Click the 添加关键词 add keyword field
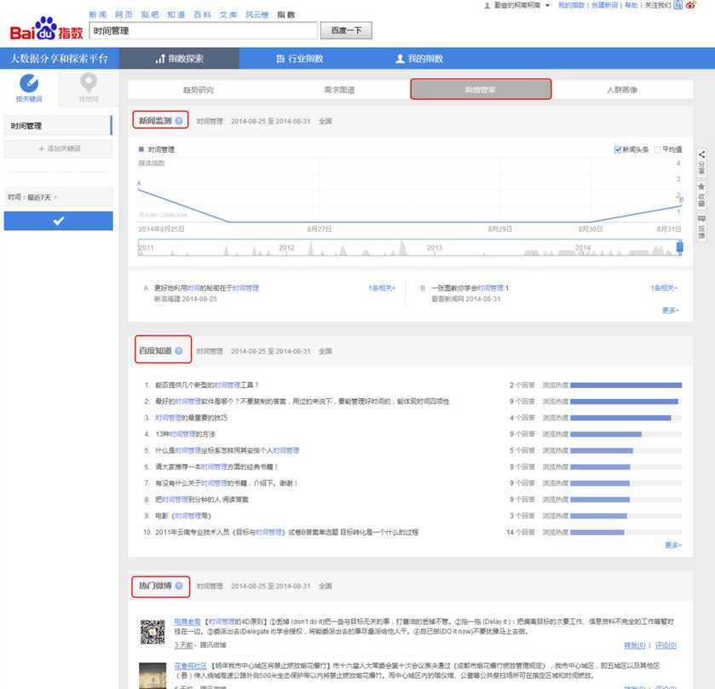The height and width of the screenshot is (689, 715). pos(57,147)
